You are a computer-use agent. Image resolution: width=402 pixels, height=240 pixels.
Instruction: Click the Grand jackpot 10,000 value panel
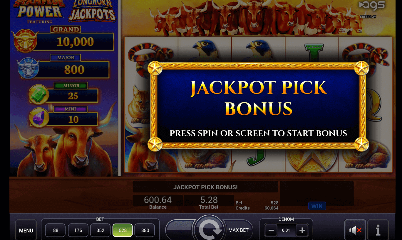click(76, 42)
